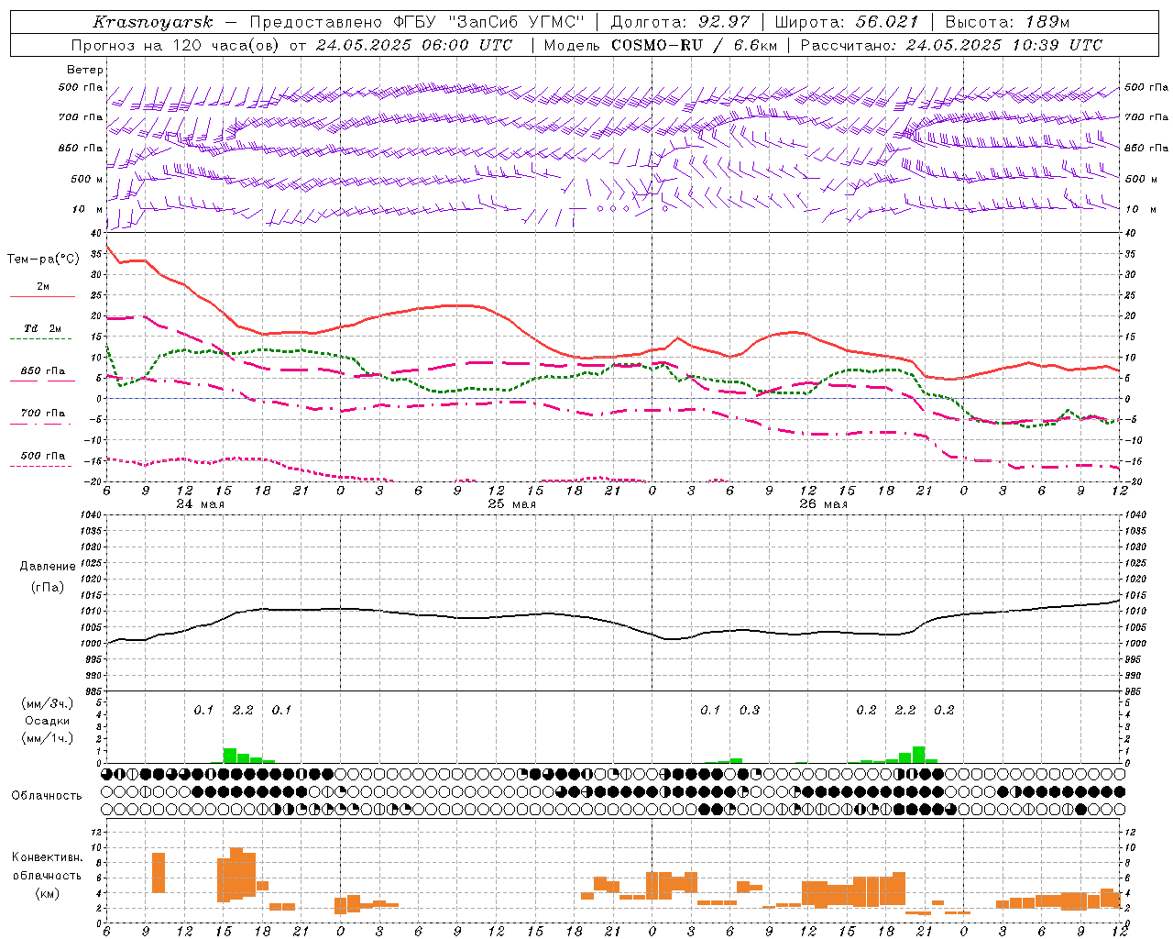Image resolution: width=1173 pixels, height=939 pixels.
Task: Click the provider text ФГБУ "ЗапСиб УГМС"
Action: 489,22
